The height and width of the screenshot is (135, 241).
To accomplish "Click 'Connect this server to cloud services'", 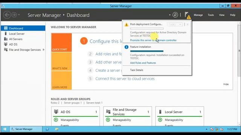I will tap(125, 79).
